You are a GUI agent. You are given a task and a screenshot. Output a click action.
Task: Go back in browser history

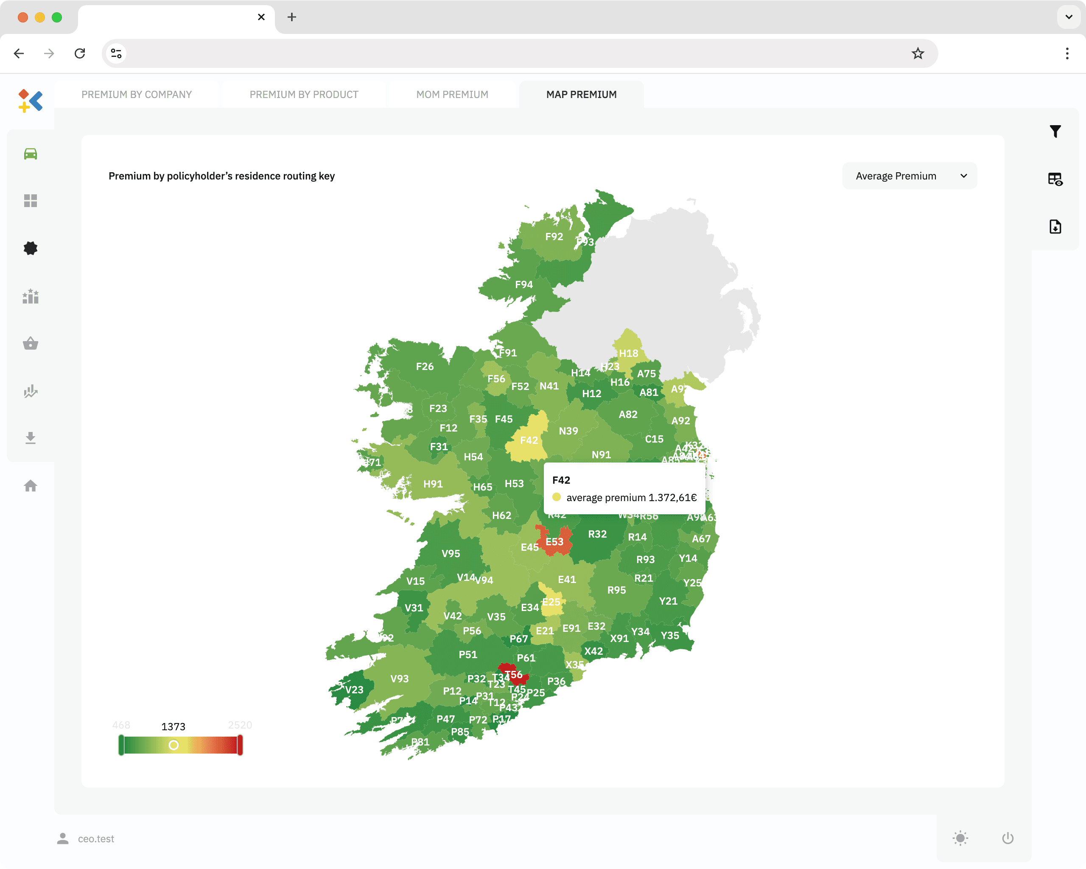(x=19, y=53)
